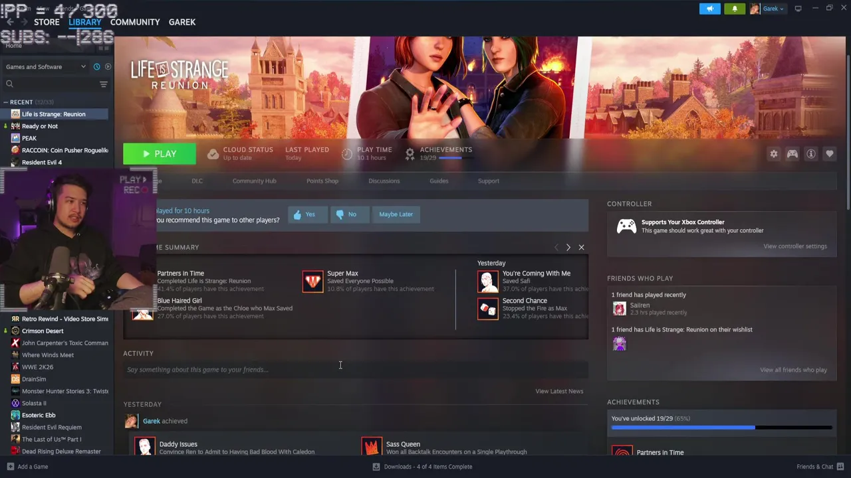This screenshot has height=478, width=851.
Task: Expand the Games and Software dropdown
Action: pos(46,66)
